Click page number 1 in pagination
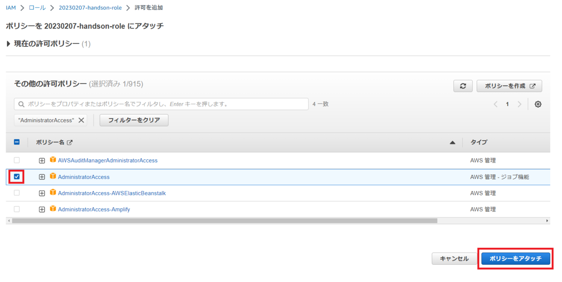This screenshot has height=282, width=562. coord(507,104)
